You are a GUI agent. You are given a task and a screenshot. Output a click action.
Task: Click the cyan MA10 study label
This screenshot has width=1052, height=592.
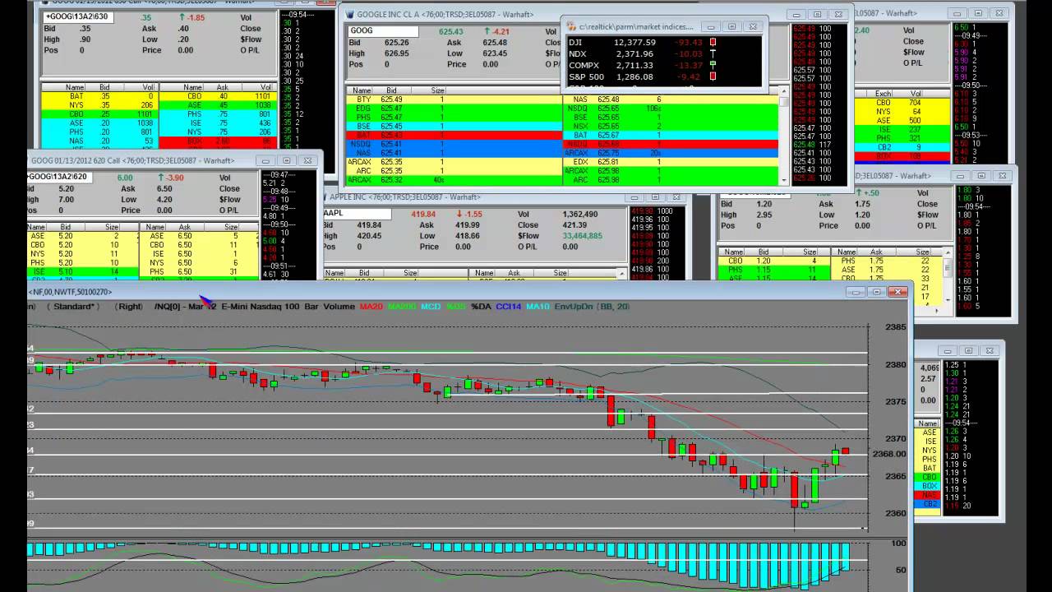pos(538,307)
